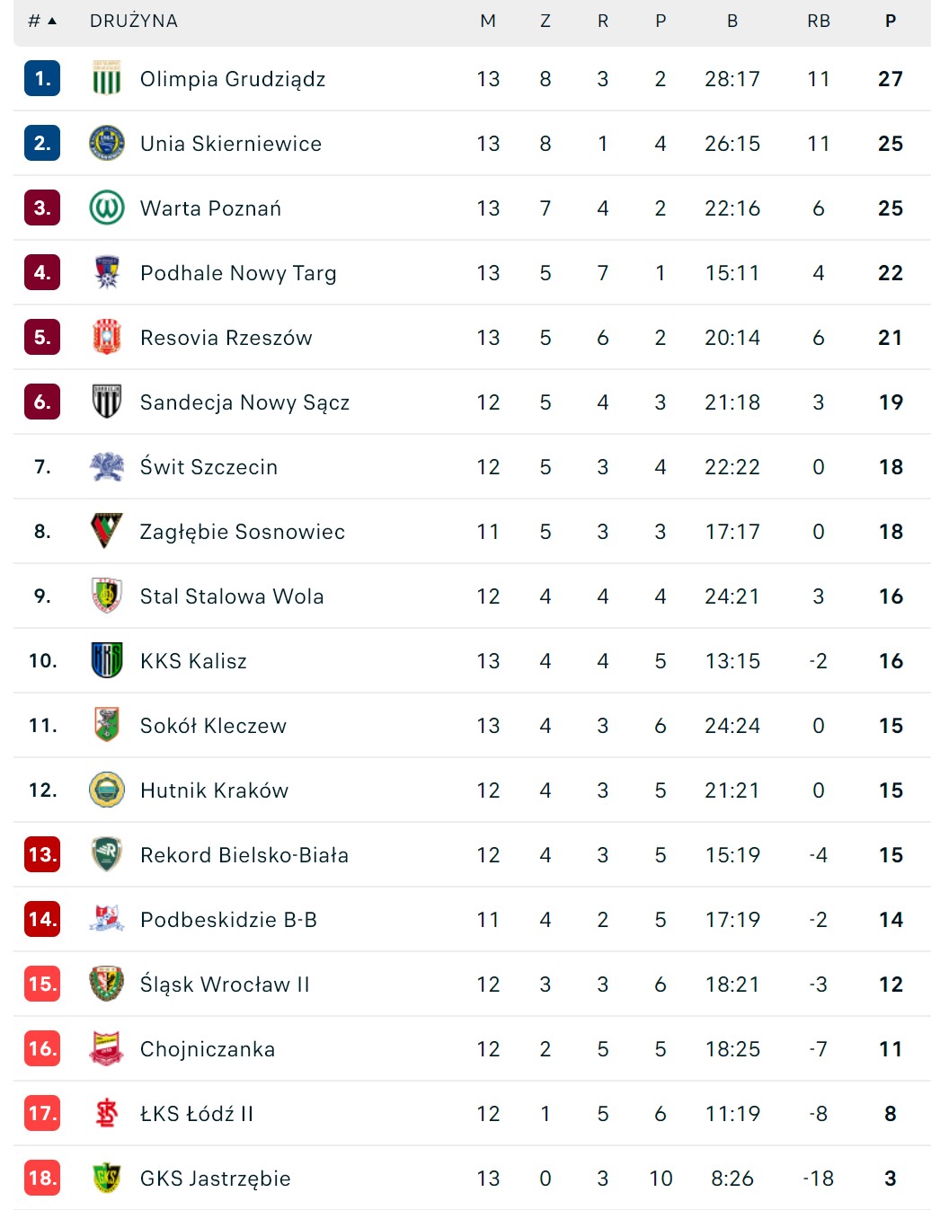Click the Warta Poznań green W crest
Screen dimensions: 931x1210
pos(106,208)
